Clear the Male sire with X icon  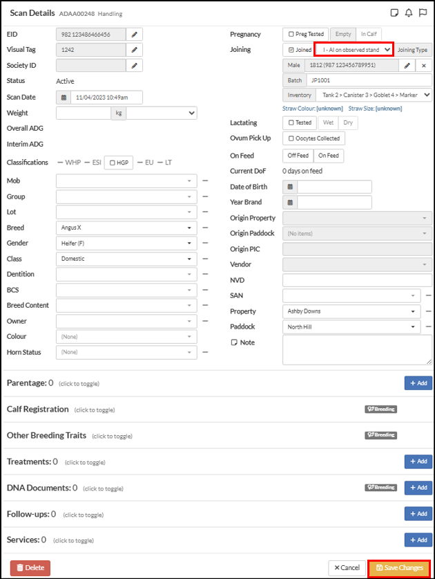424,66
